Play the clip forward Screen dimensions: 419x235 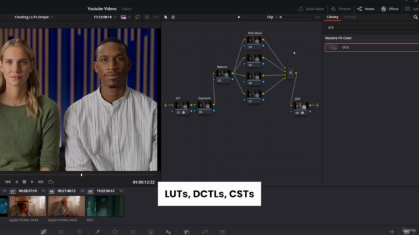point(32,181)
